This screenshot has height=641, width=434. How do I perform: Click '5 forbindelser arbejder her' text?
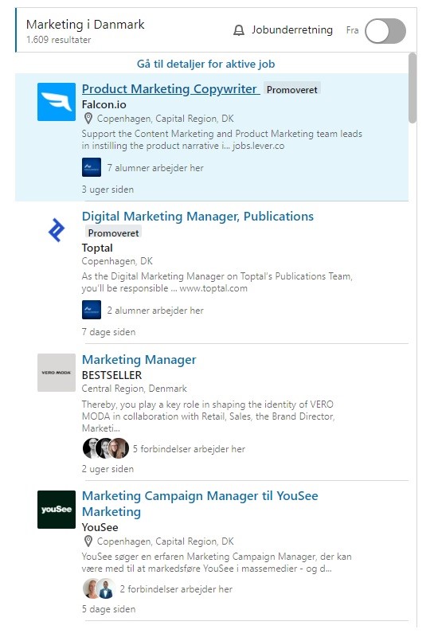(x=189, y=449)
